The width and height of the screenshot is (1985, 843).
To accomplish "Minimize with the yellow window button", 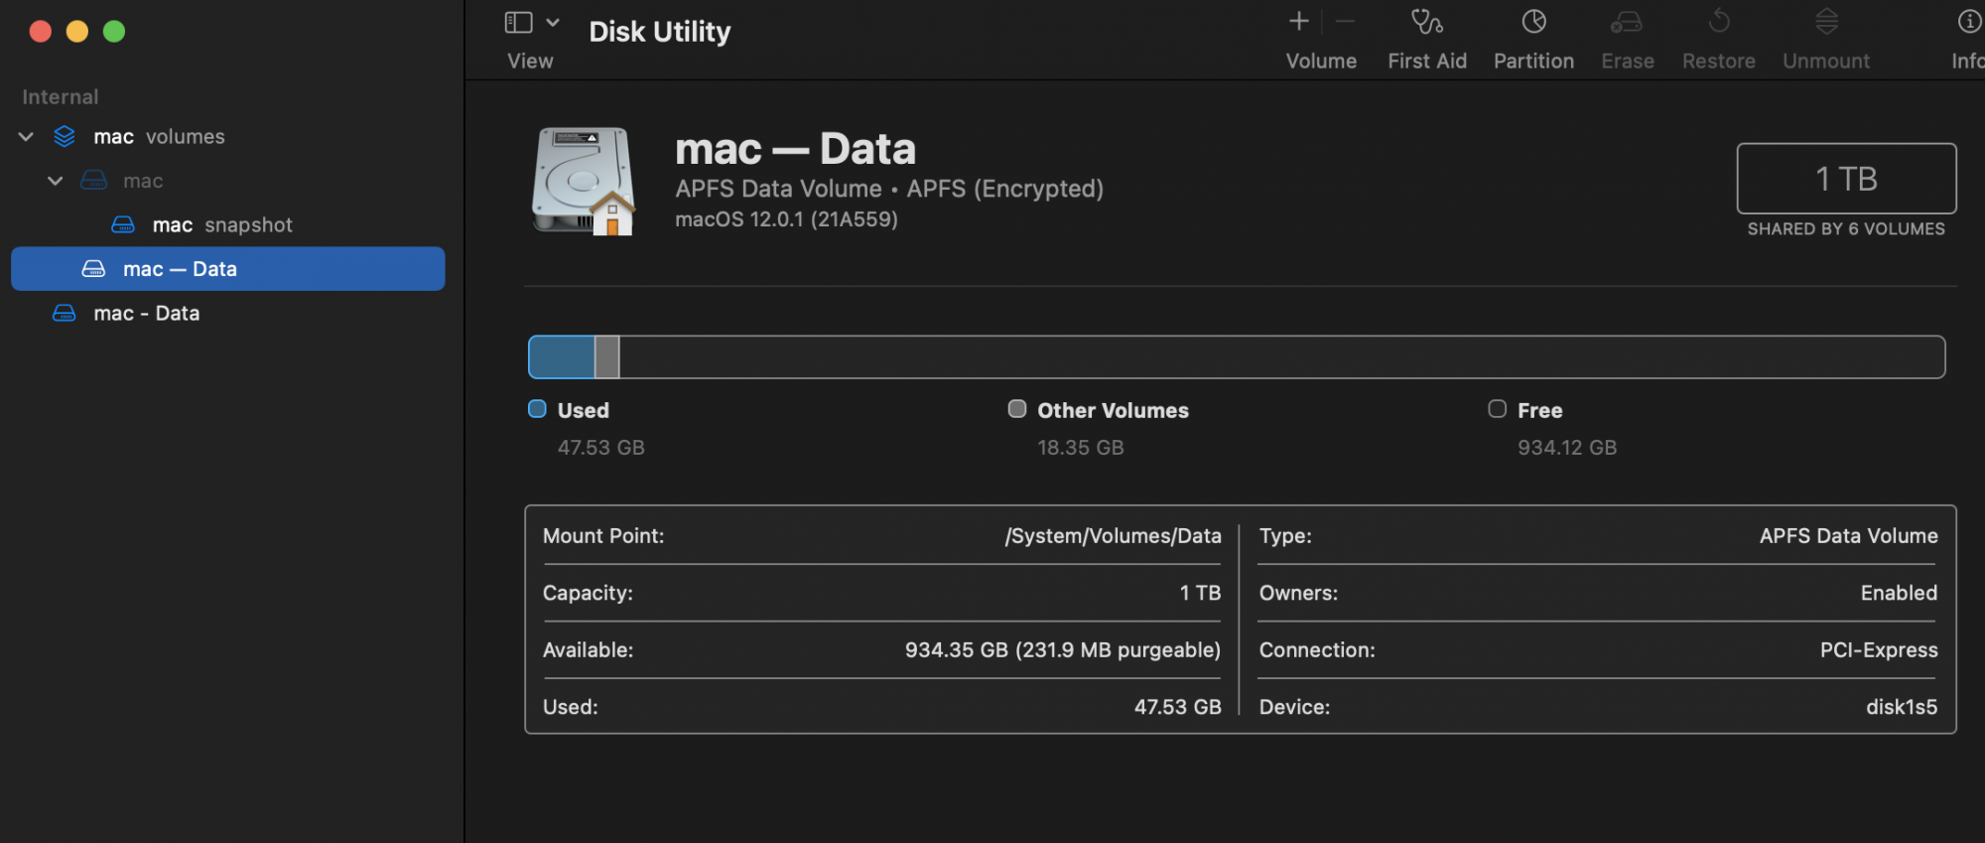I will 77,32.
